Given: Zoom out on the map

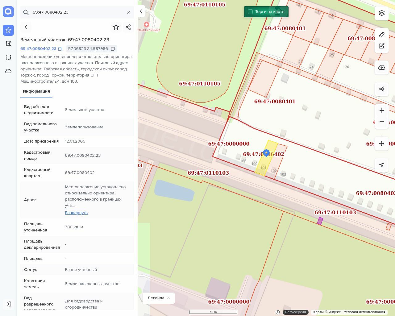Looking at the screenshot, I should 382,122.
